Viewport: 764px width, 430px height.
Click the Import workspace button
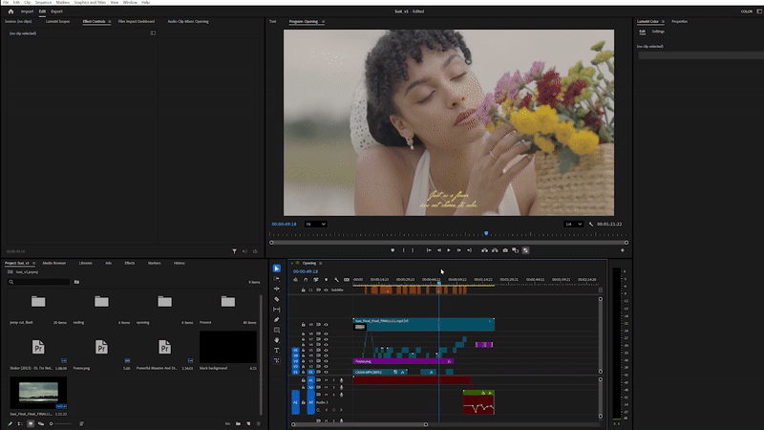click(x=27, y=11)
